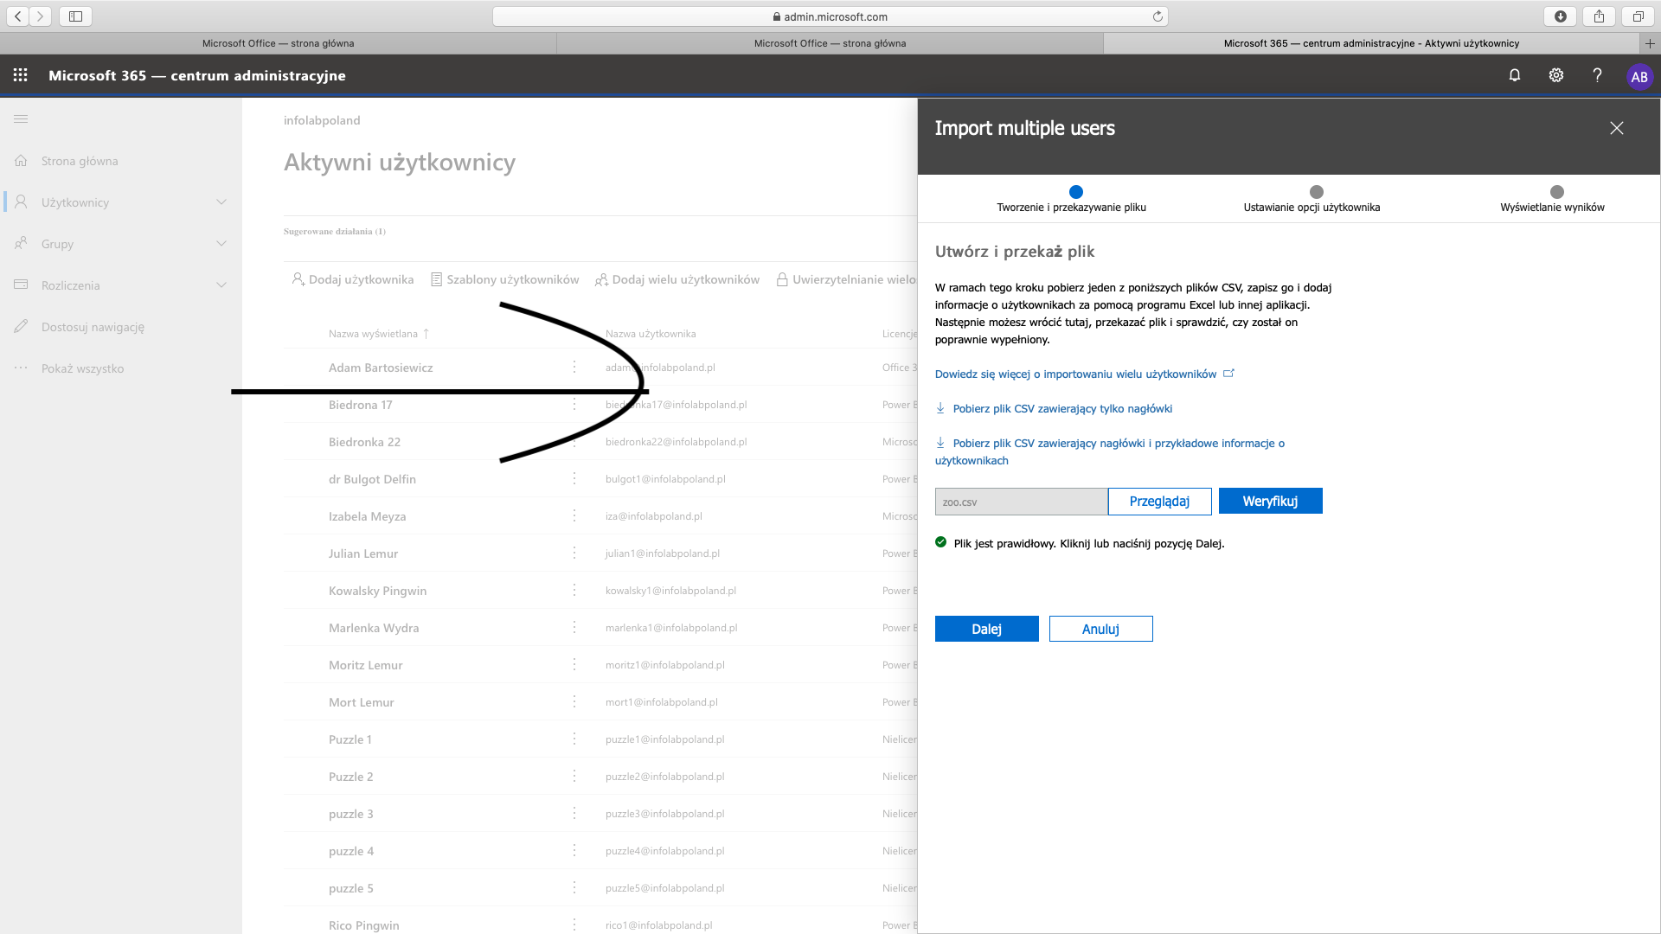The image size is (1661, 934).
Task: Open Dostosuj nawigację
Action: coord(93,327)
